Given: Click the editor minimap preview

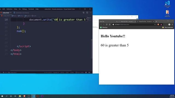Looking at the screenshot, I should pyautogui.click(x=89, y=19).
